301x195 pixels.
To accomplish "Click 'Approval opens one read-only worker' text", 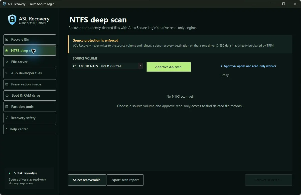I will pos(250,66).
